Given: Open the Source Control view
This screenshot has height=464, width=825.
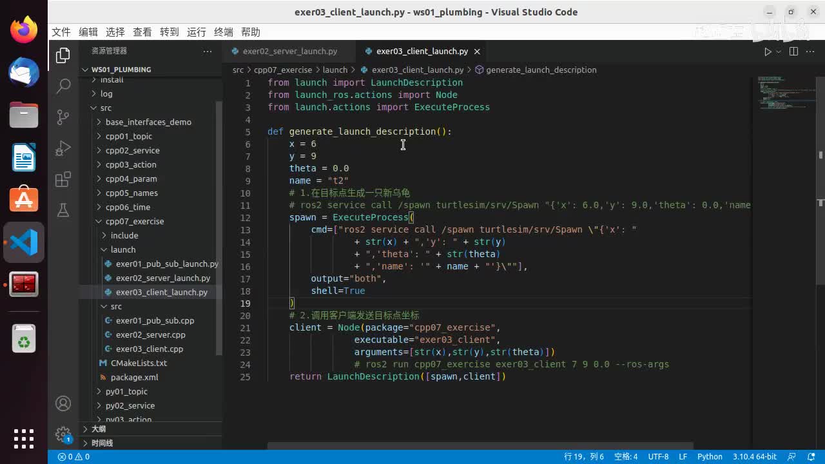Looking at the screenshot, I should [x=63, y=117].
